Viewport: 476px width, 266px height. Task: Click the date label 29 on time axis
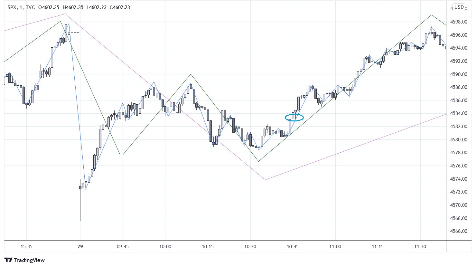[80, 247]
